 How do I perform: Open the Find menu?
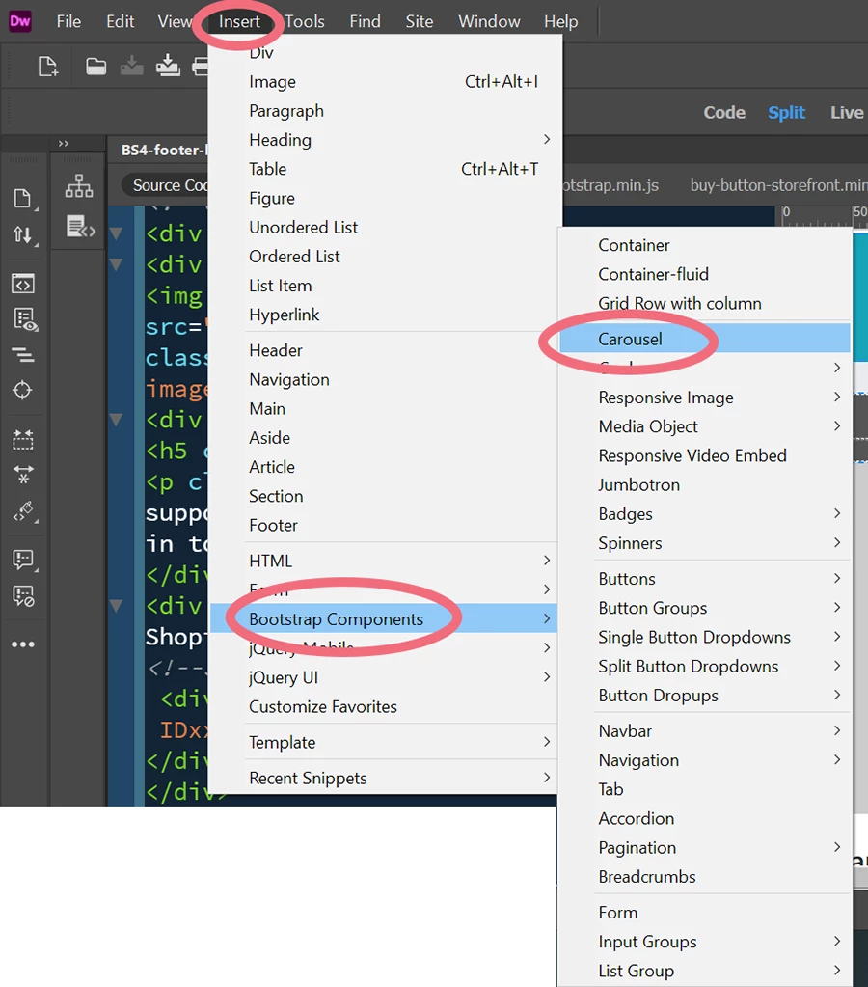click(366, 21)
